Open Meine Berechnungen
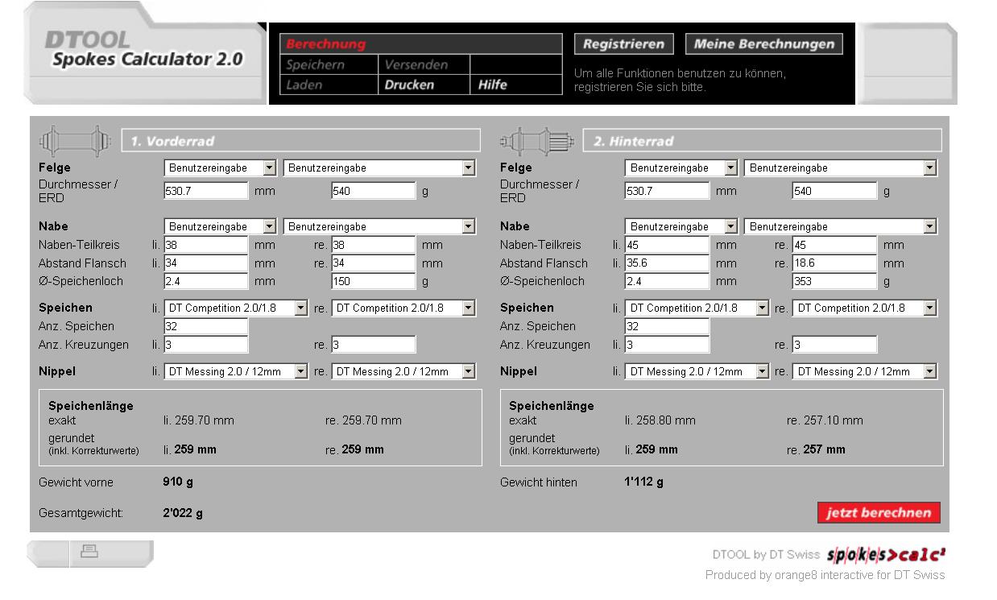Screen dimensions: 997x600 [x=763, y=44]
